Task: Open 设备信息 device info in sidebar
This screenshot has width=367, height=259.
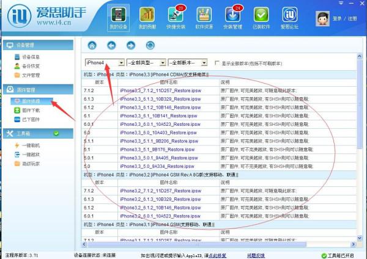Action: point(27,57)
